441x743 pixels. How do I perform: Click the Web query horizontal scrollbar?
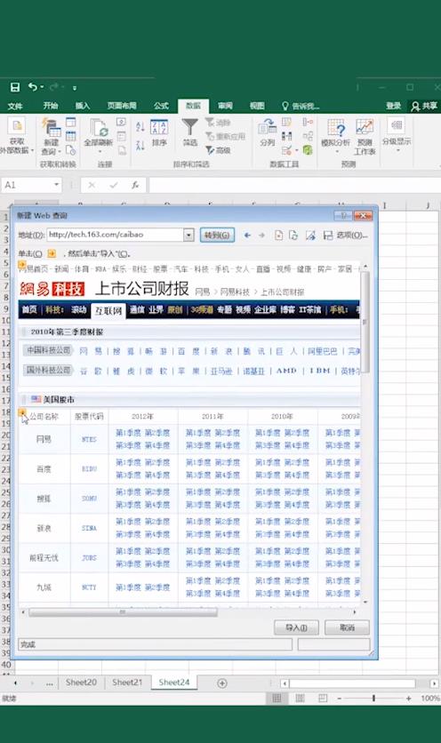[x=124, y=612]
